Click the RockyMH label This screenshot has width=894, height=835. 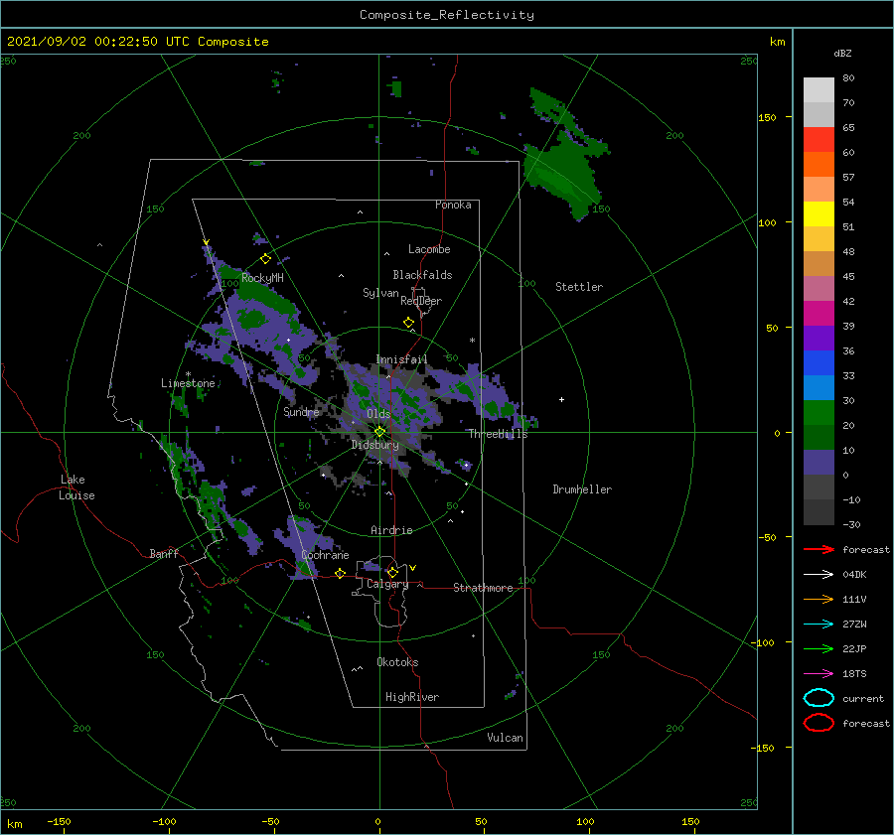point(262,278)
